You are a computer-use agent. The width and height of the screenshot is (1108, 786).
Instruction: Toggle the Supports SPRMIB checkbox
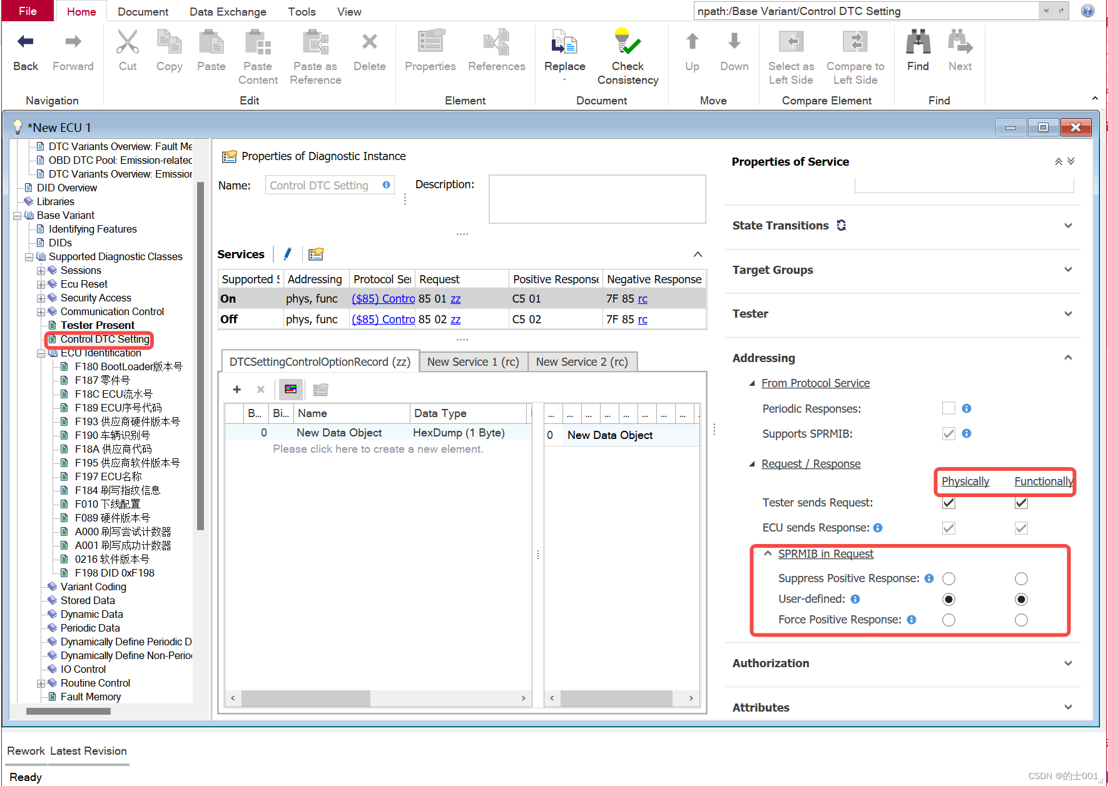tap(948, 433)
